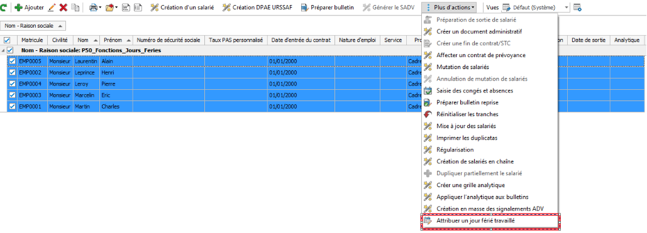Click the duplicate copy icon in toolbar
Viewport: 647px width, 233px height.
click(x=75, y=8)
